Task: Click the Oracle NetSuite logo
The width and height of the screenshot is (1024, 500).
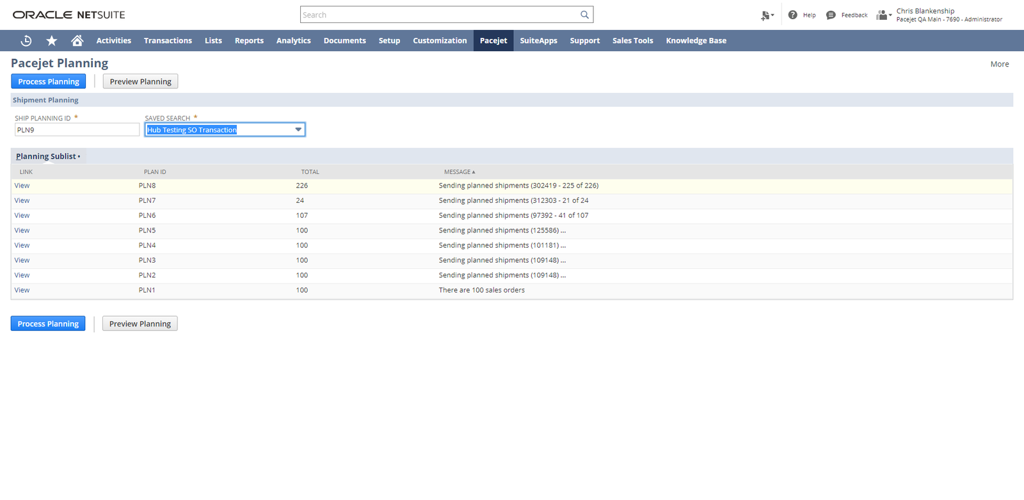Action: point(69,15)
